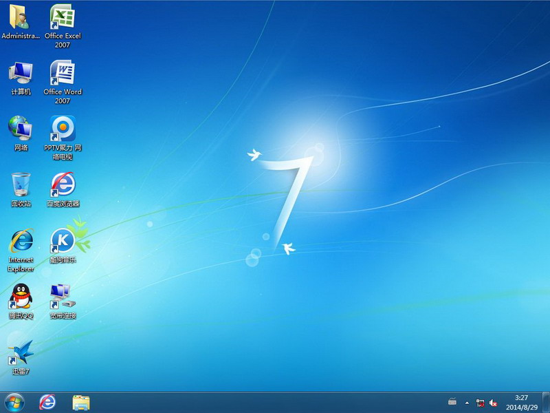This screenshot has height=413, width=550.
Task: Open the pinned browser icon in taskbar
Action: pyautogui.click(x=47, y=403)
